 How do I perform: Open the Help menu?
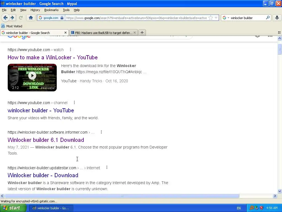[x=77, y=10]
